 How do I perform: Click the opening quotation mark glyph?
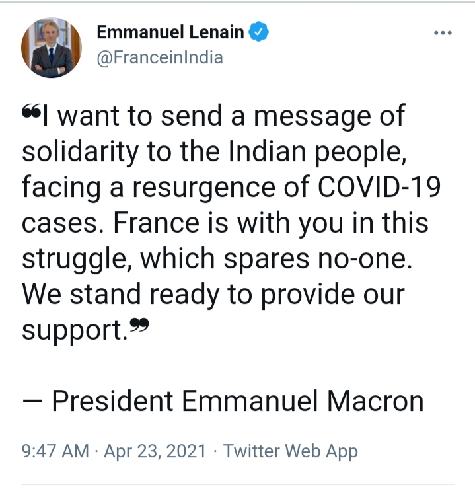31,111
